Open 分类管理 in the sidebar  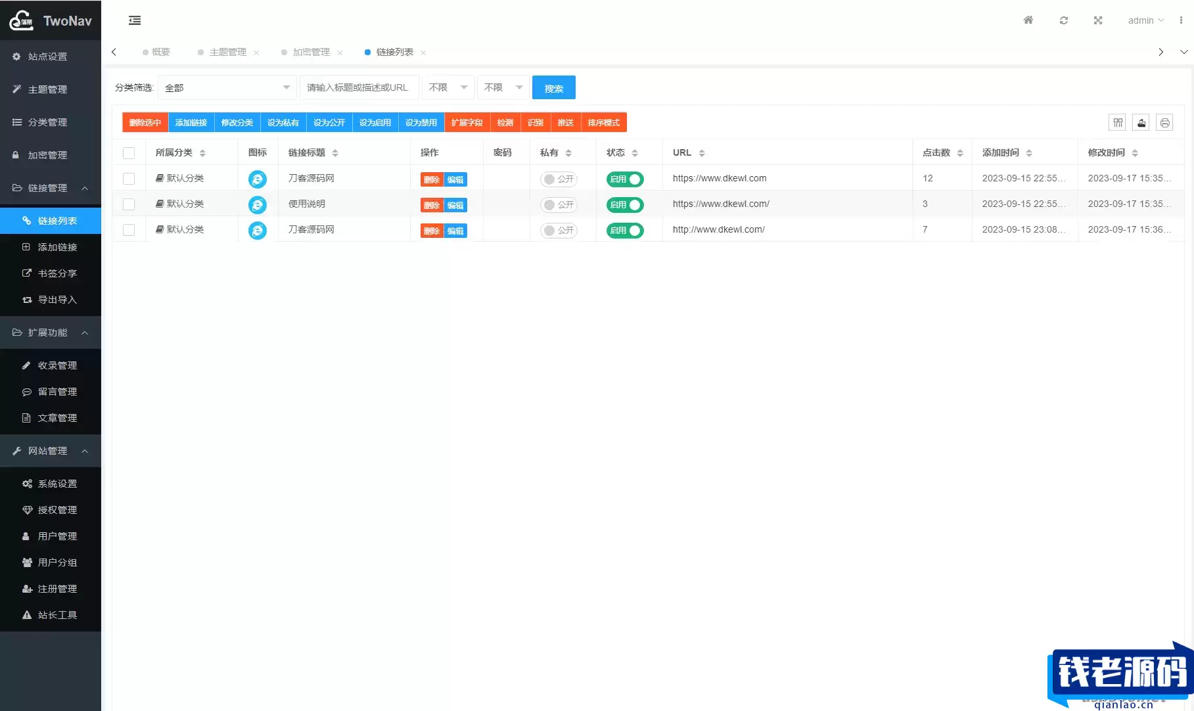coord(51,122)
